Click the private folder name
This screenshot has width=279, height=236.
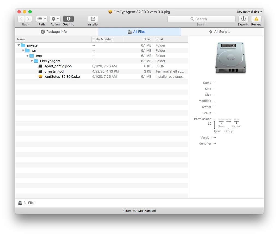tap(32, 45)
